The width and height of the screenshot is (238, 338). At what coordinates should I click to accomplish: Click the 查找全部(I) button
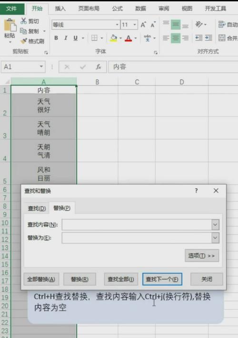(121, 279)
